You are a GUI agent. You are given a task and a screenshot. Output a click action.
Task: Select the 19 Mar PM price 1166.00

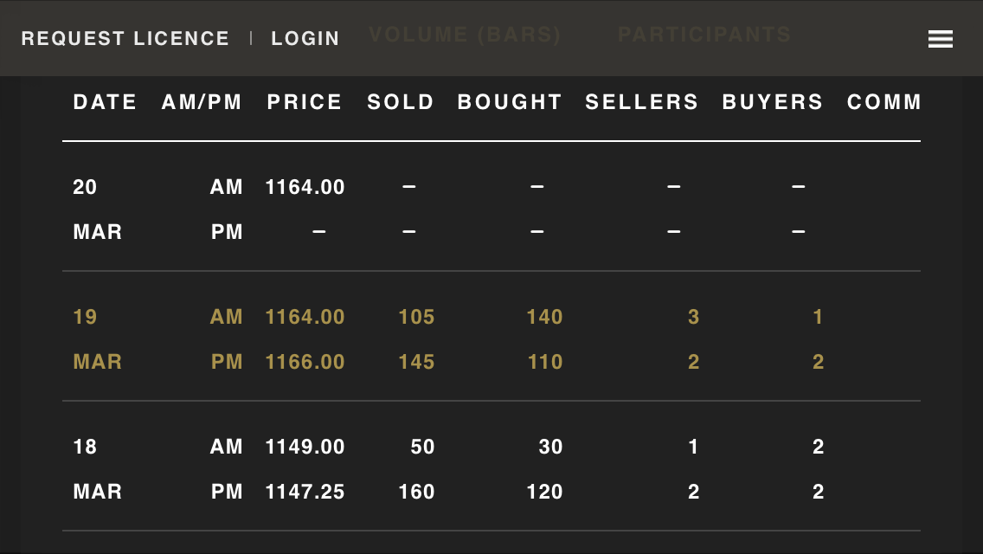[x=305, y=362]
